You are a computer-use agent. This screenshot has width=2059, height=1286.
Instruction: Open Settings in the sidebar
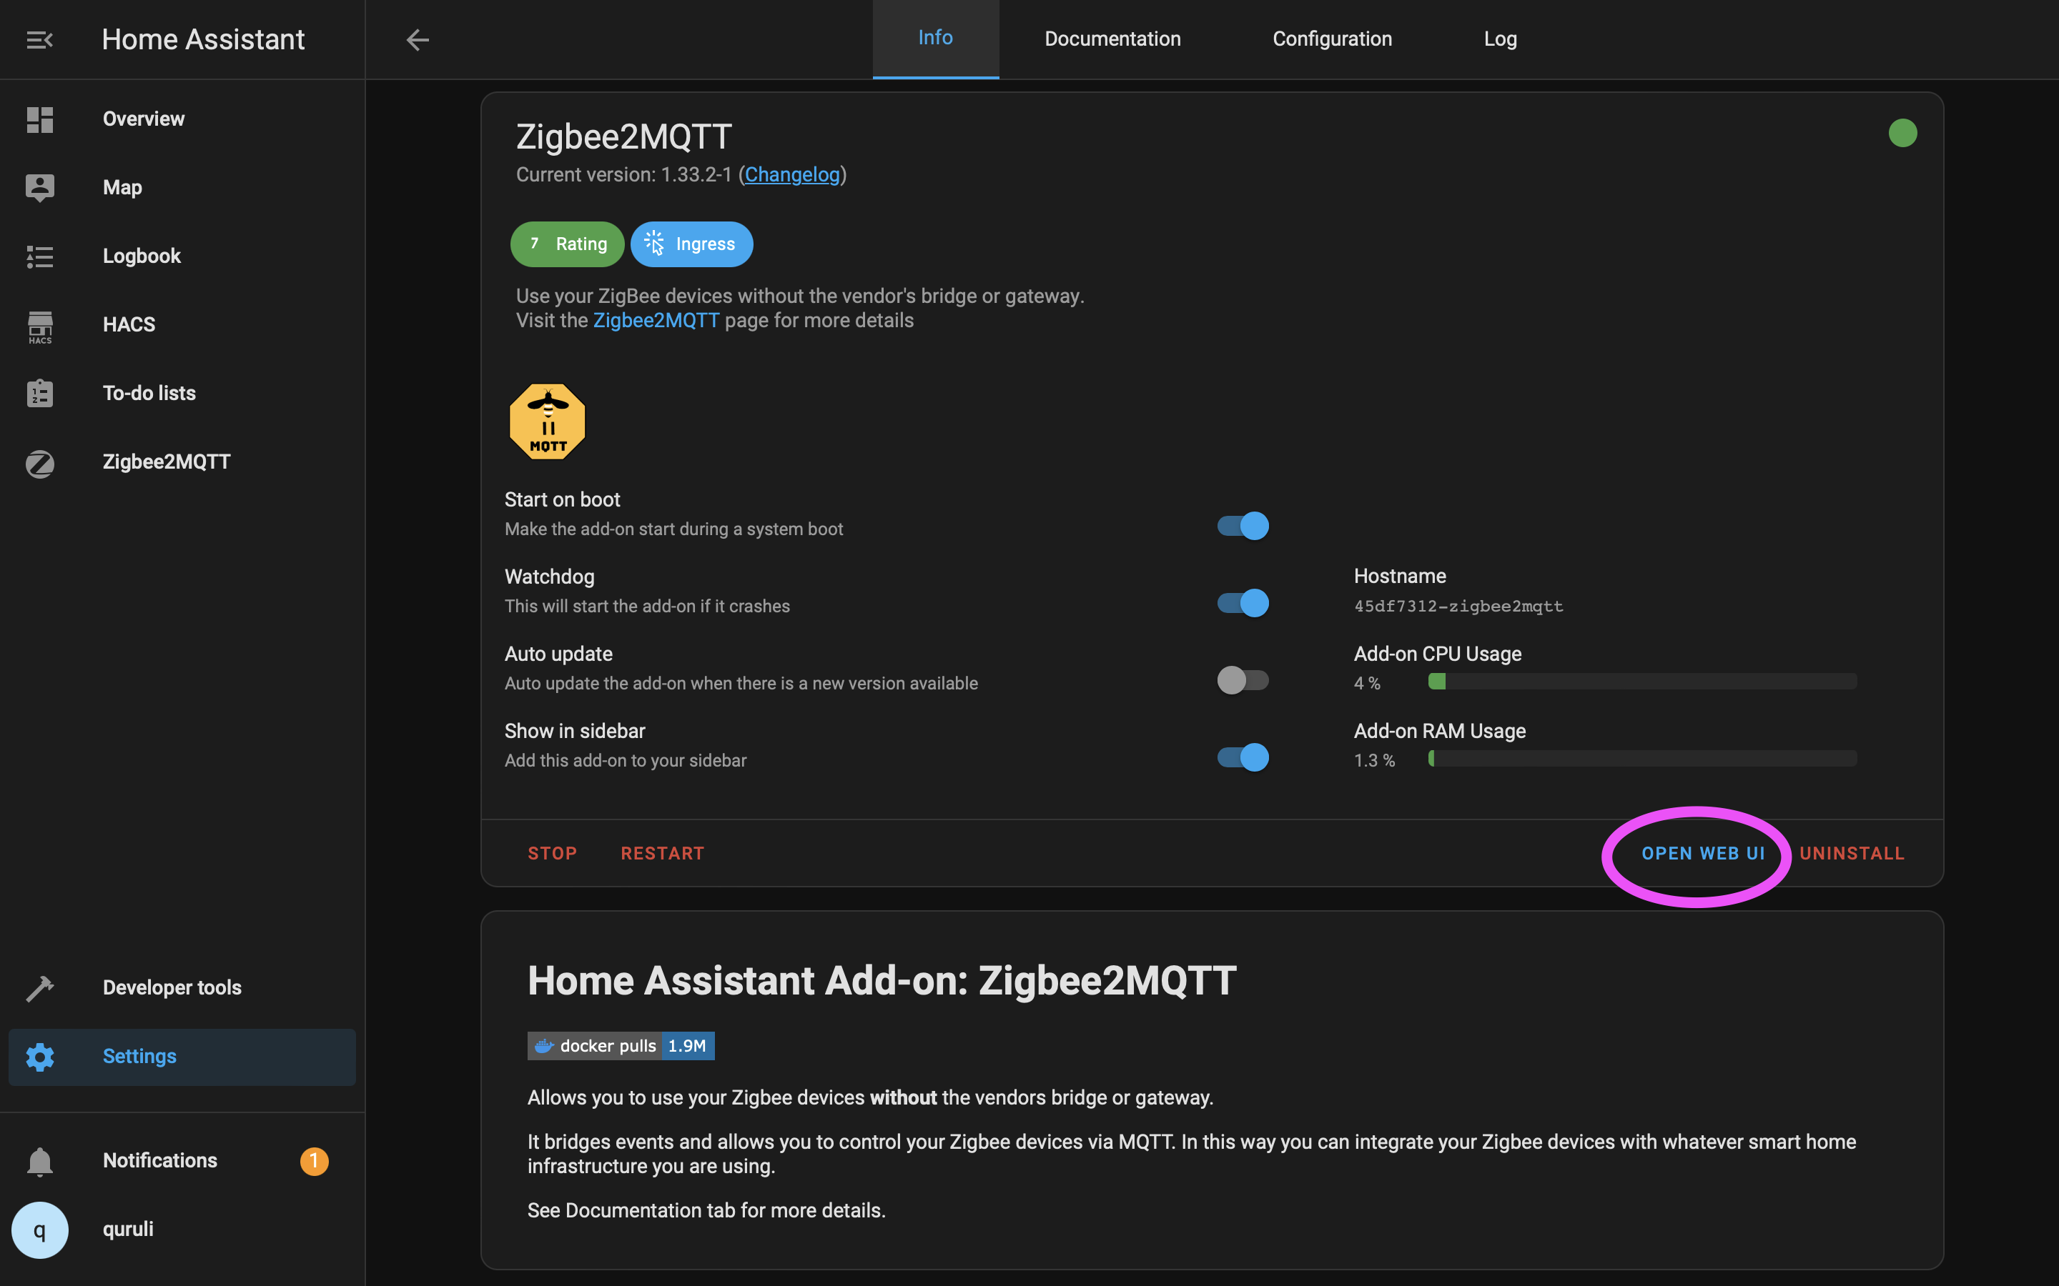182,1057
